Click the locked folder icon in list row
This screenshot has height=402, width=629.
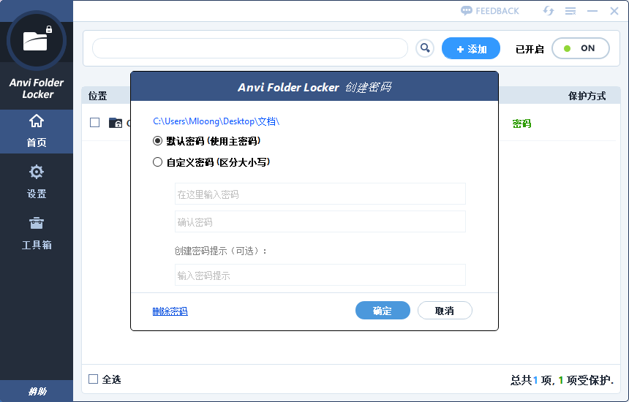(x=116, y=123)
